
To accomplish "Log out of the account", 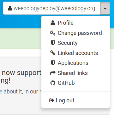I will 76,100.
